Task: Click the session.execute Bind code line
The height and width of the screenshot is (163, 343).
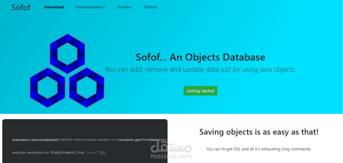Action: click(59, 153)
